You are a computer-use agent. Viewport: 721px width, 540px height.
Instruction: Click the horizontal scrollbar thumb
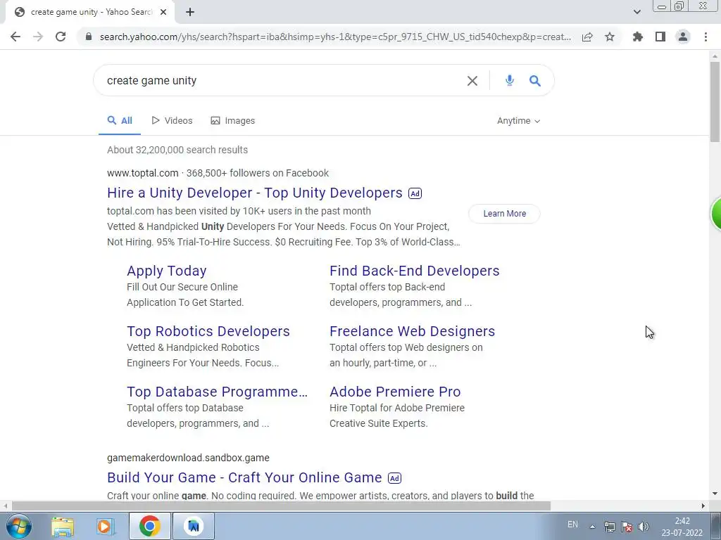pyautogui.click(x=281, y=506)
